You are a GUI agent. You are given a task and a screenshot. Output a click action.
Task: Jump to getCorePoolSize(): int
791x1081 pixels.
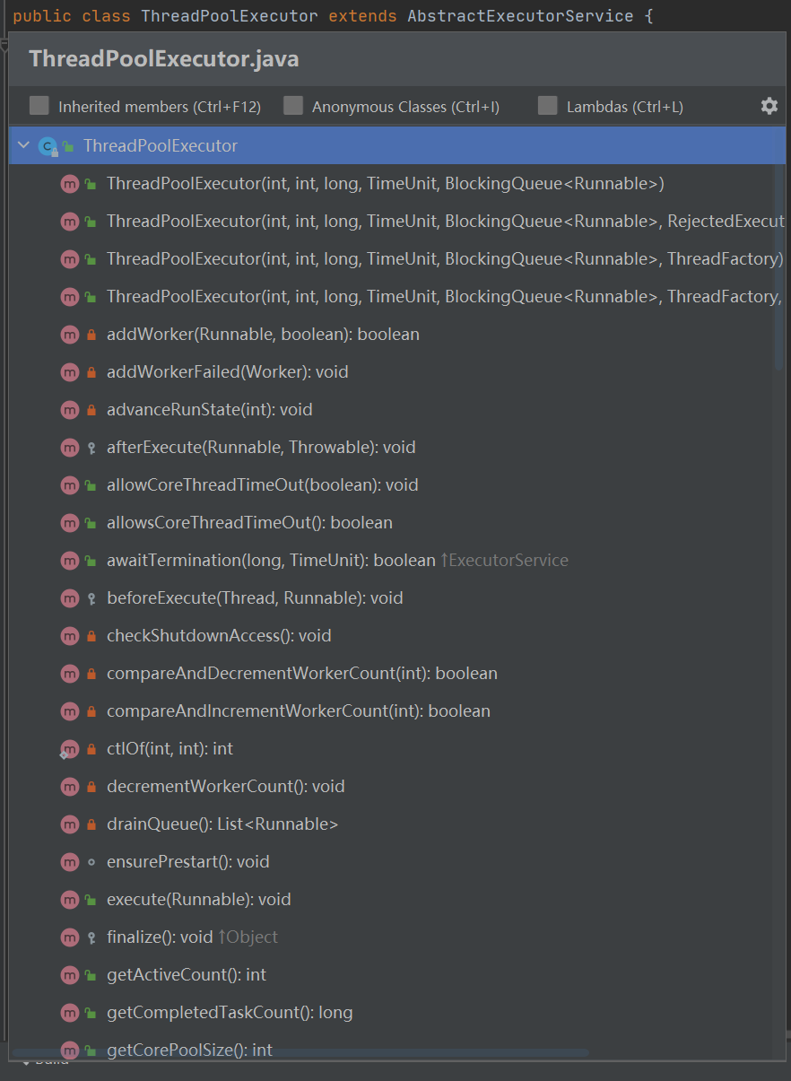click(x=189, y=1050)
